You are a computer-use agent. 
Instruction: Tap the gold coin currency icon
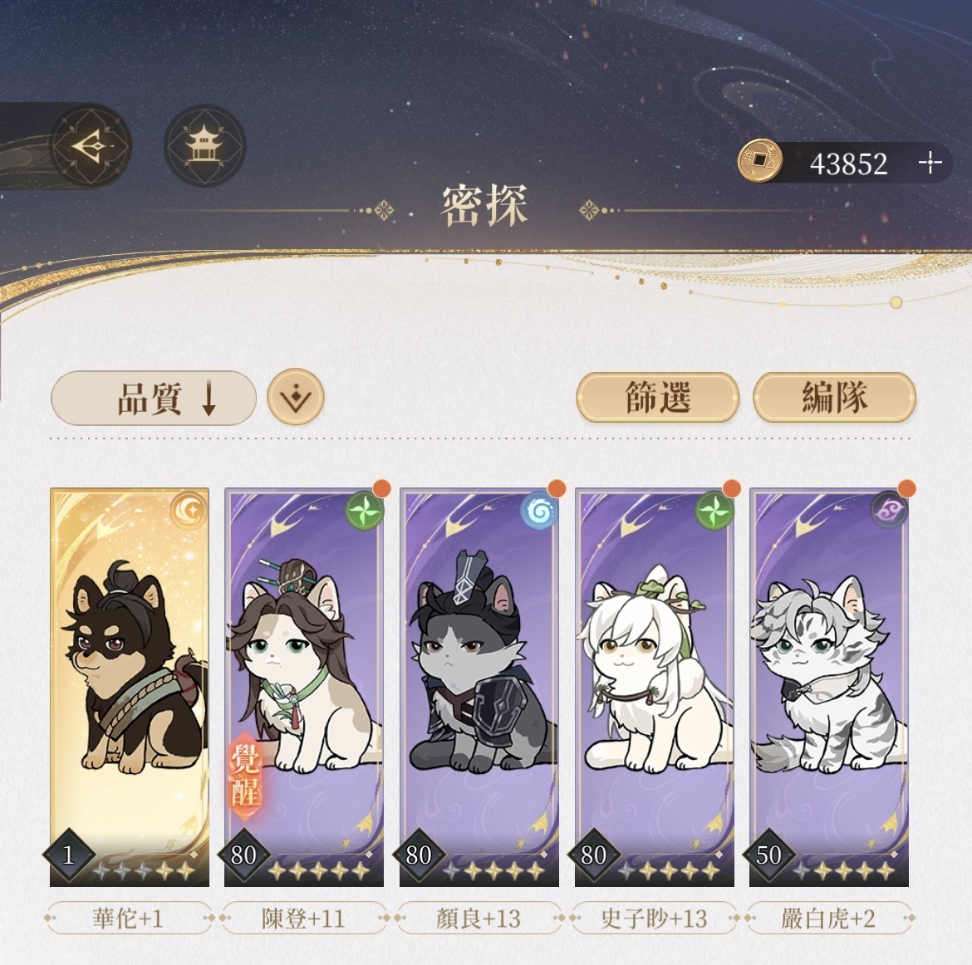coord(759,161)
